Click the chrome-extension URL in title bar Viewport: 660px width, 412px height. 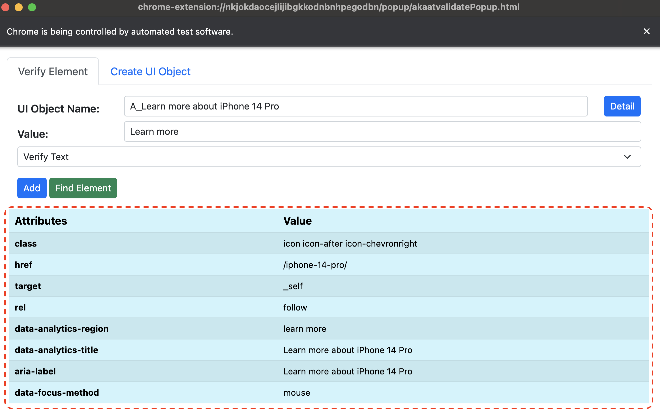[x=329, y=7]
